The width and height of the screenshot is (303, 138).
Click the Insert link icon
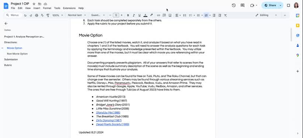click(159, 15)
